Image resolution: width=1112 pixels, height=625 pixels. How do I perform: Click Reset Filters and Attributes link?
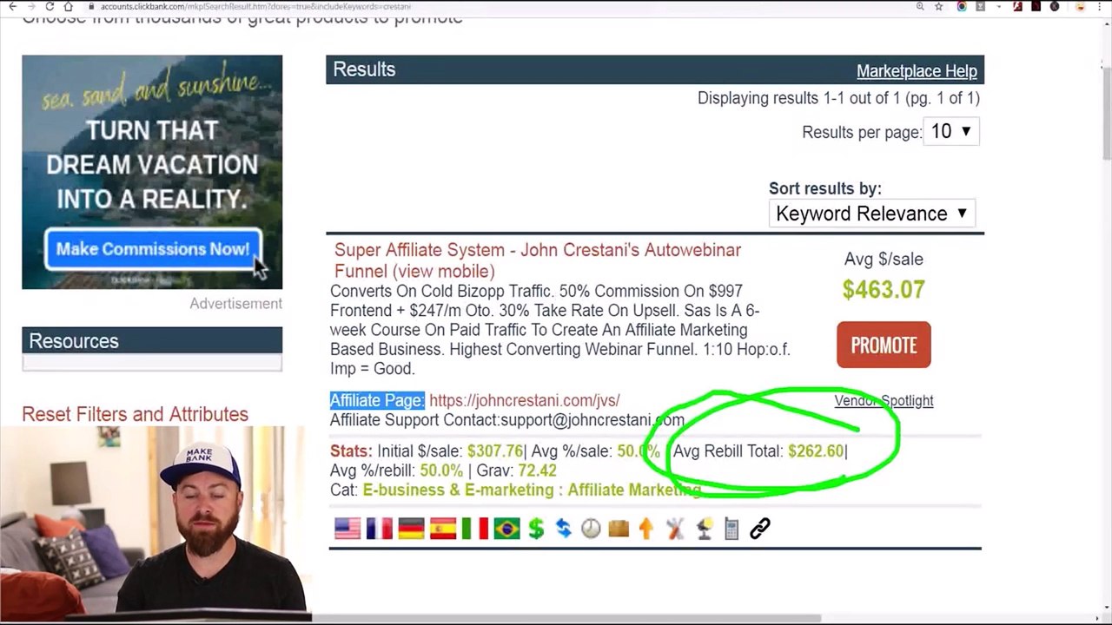pyautogui.click(x=136, y=414)
